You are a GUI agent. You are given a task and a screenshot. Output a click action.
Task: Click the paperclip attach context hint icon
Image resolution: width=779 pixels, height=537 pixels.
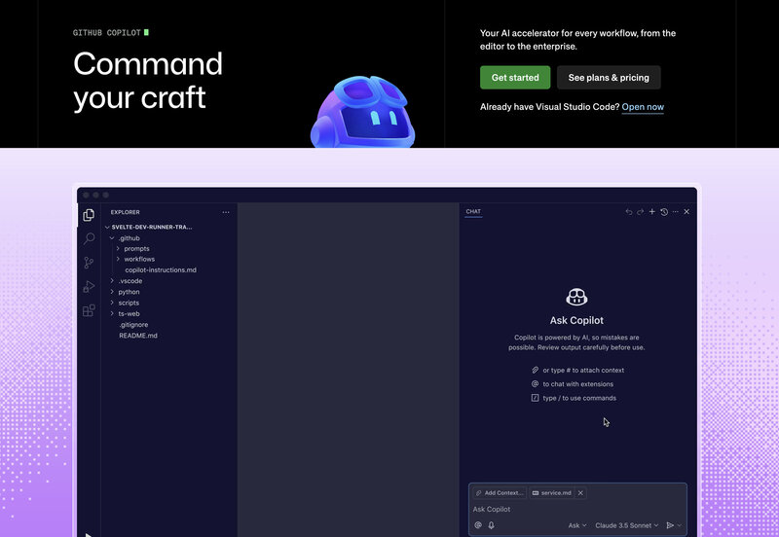click(x=535, y=371)
